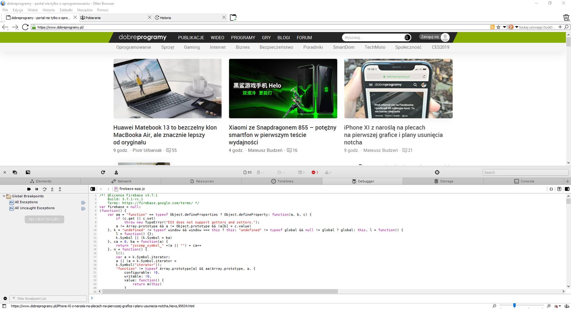Click the debugger Step Out icon

pyautogui.click(x=60, y=189)
